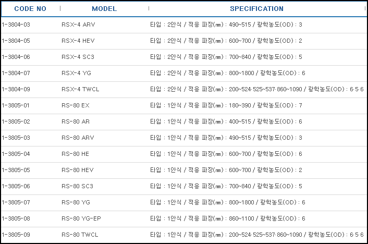Click the RS-80 SC3 model name
This screenshot has width=368, height=244.
[x=78, y=186]
